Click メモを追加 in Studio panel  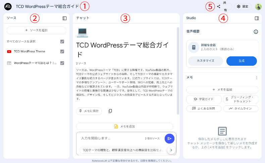[222, 90]
